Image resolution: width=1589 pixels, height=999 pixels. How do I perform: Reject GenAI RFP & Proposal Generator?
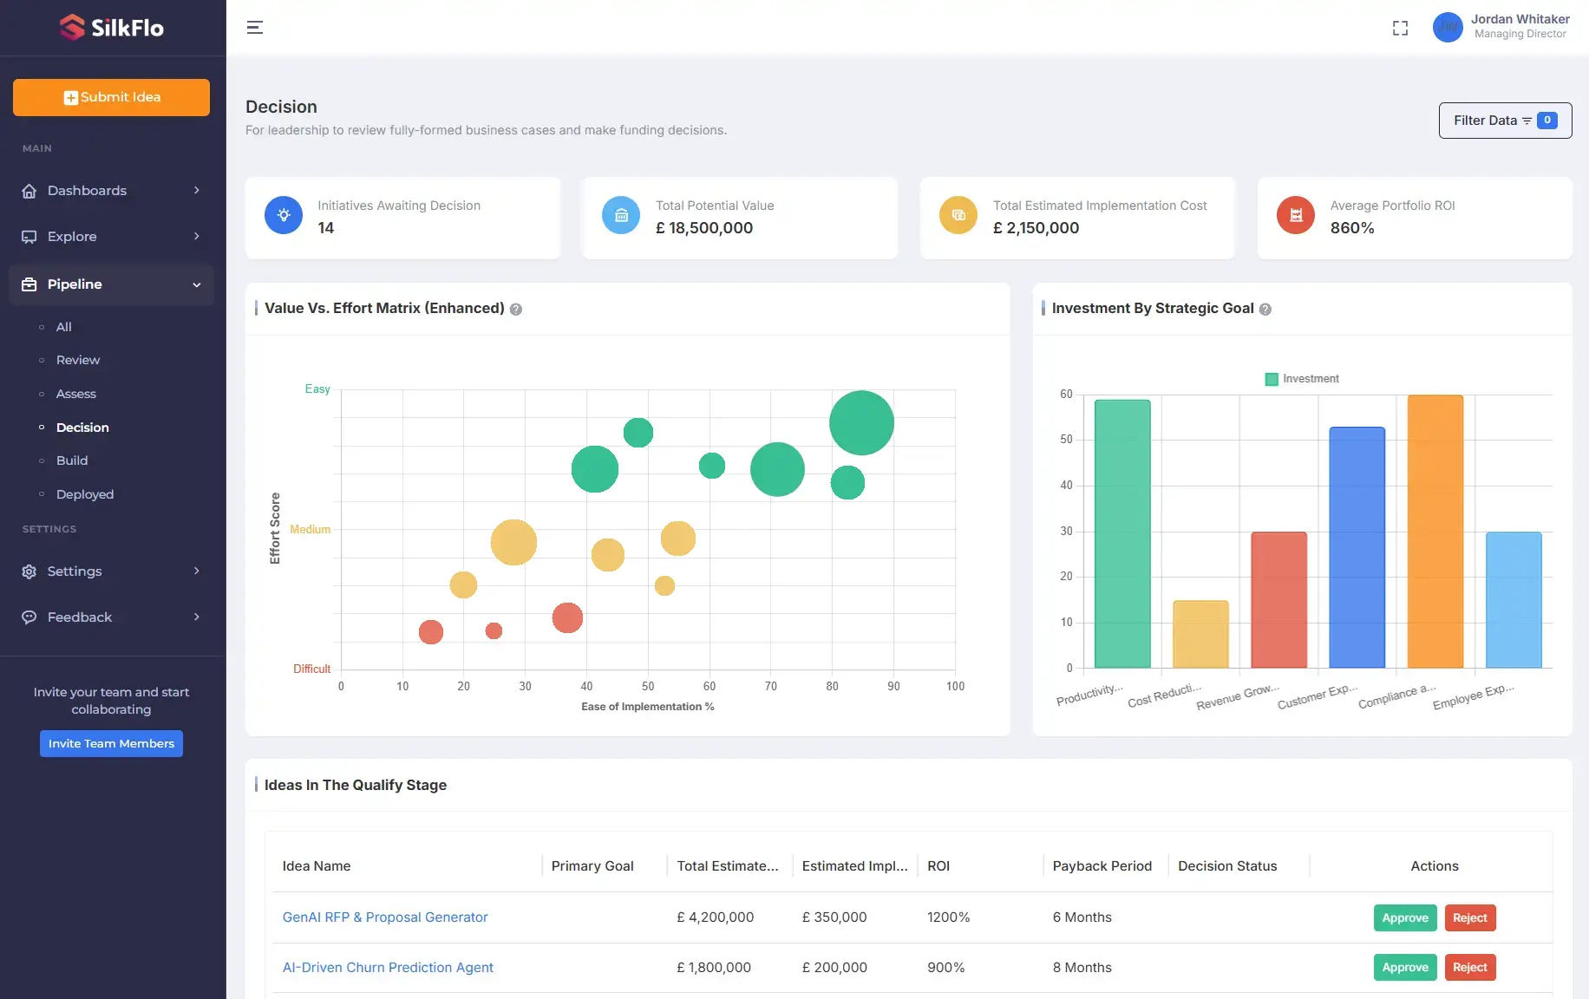click(1470, 918)
